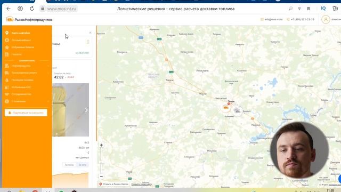Viewport: 341px width, 192px height.
Task: Open browser extensions puzzle icon
Action: tap(335, 9)
